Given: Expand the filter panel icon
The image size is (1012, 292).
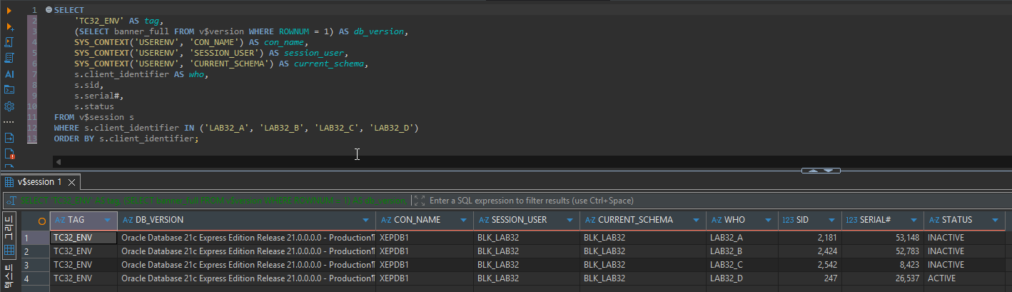Looking at the screenshot, I should (420, 201).
